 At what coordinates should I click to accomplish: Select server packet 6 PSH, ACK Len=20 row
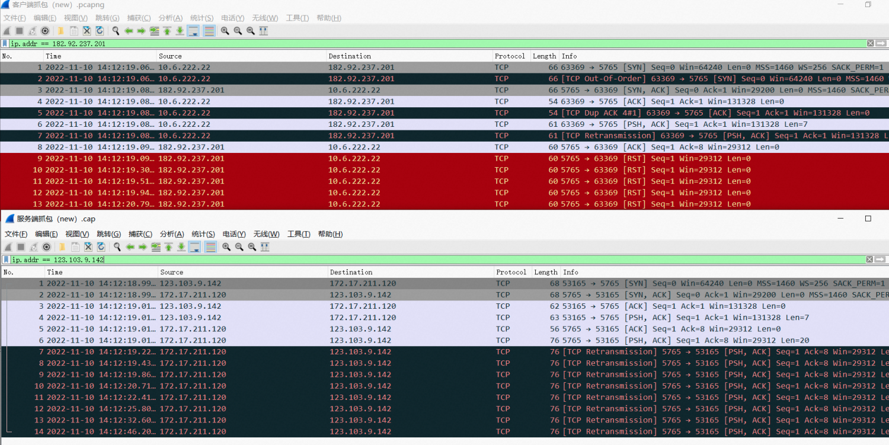point(444,341)
